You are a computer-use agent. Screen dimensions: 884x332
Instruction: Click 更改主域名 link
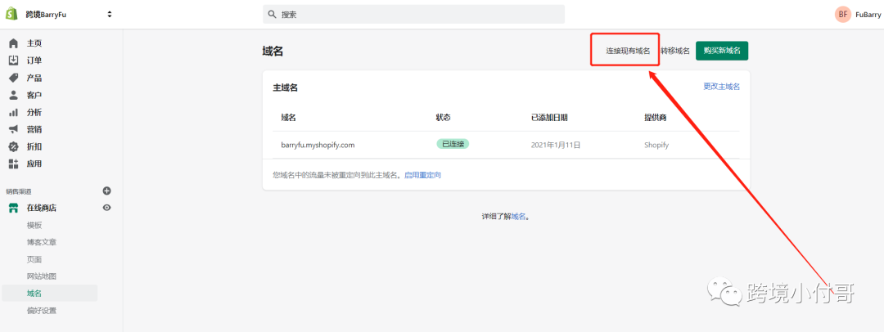pyautogui.click(x=721, y=86)
